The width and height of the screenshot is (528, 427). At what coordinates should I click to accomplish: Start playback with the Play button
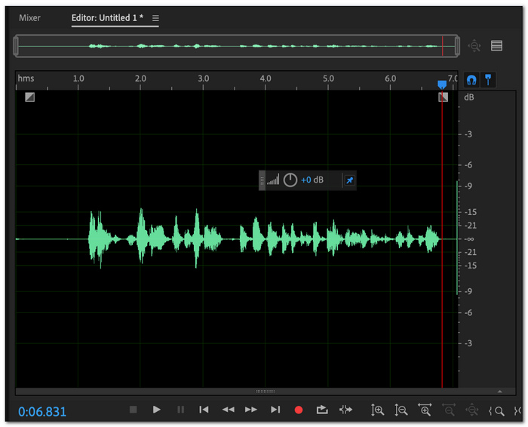[x=156, y=410]
